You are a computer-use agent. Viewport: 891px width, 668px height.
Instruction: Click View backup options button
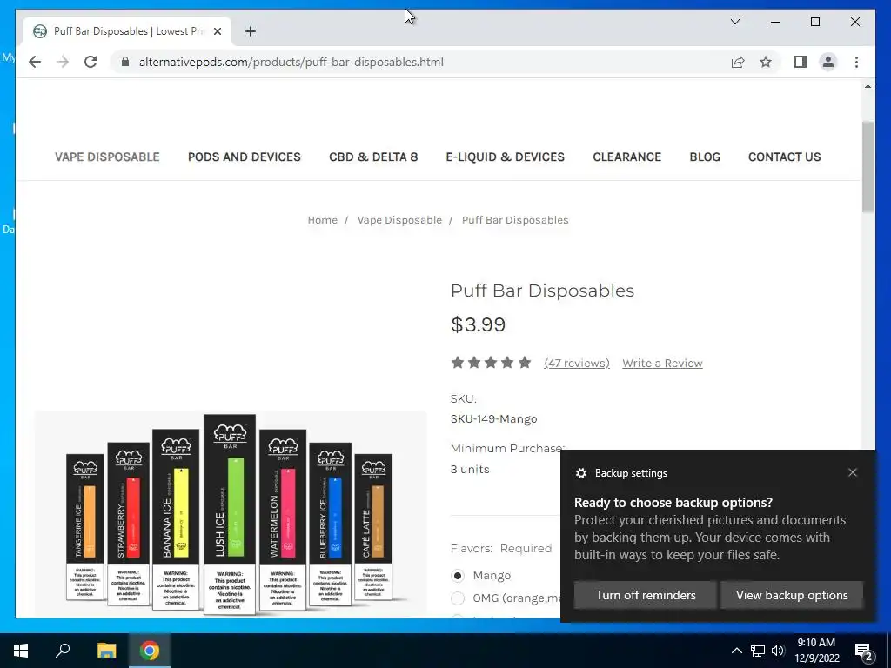click(x=792, y=595)
